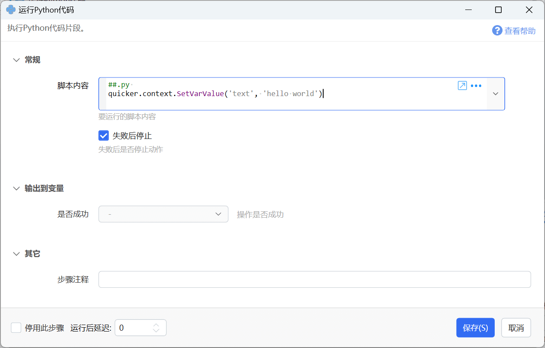Maximize the 运行Python代码 window

[x=499, y=10]
